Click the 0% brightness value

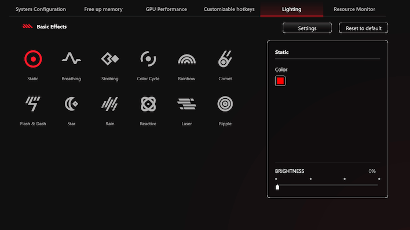[372, 171]
